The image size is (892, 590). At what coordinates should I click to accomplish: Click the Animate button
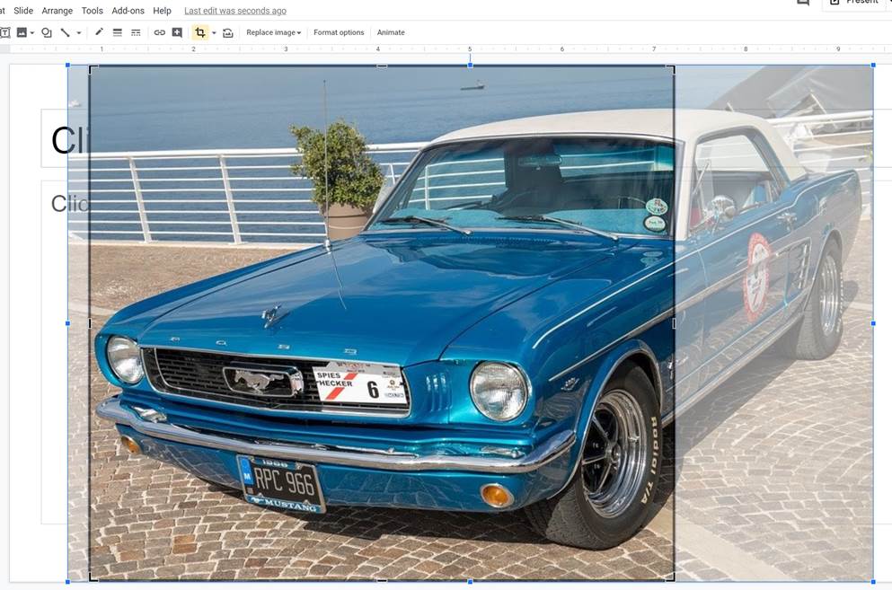[x=391, y=32]
